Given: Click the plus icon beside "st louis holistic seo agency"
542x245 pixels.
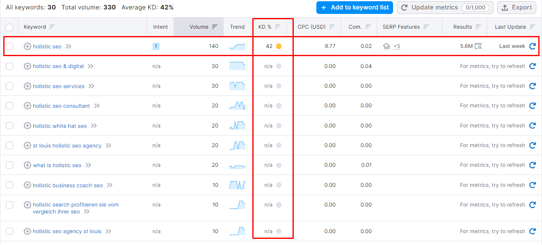Looking at the screenshot, I should [x=27, y=145].
